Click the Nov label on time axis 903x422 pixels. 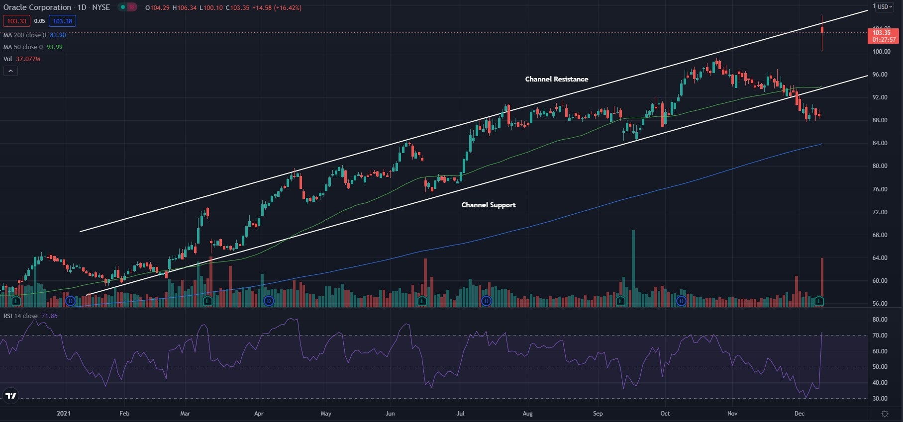tap(732, 414)
